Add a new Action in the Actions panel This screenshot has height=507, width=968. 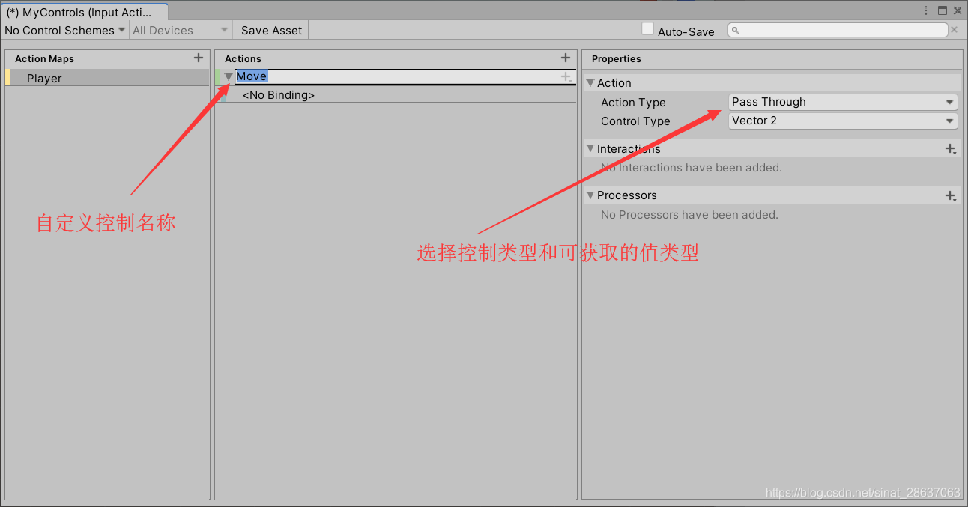pos(566,58)
